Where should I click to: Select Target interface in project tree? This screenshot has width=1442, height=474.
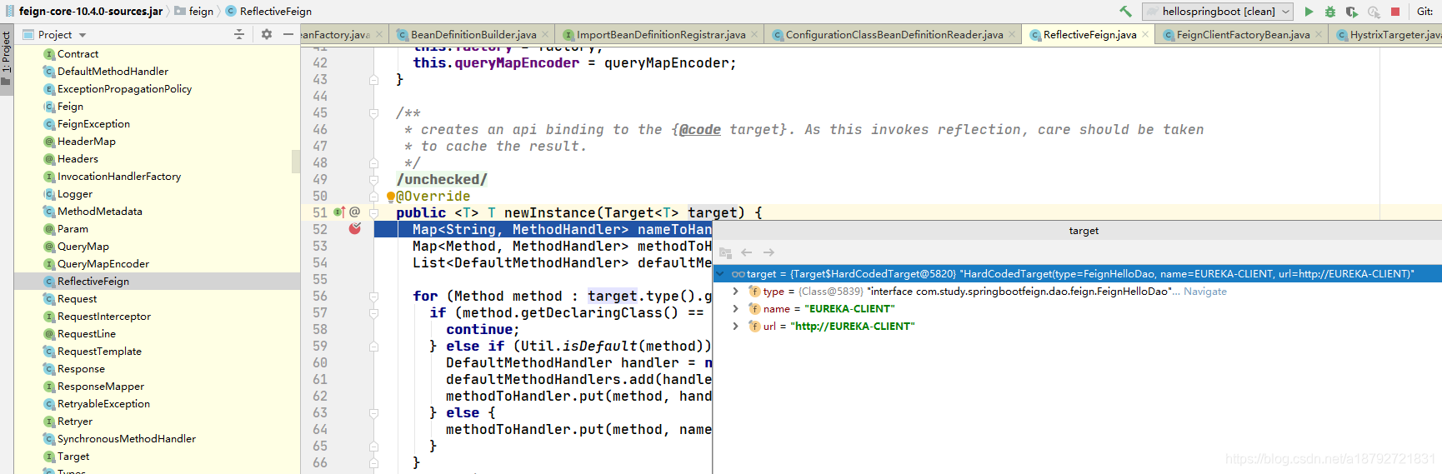click(x=73, y=457)
